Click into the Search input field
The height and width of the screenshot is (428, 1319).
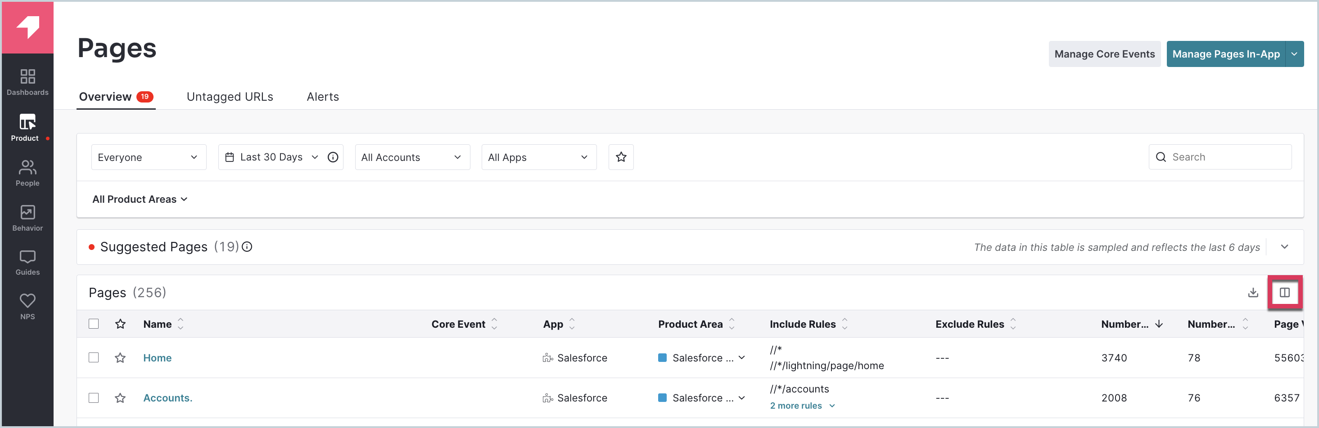point(1220,157)
